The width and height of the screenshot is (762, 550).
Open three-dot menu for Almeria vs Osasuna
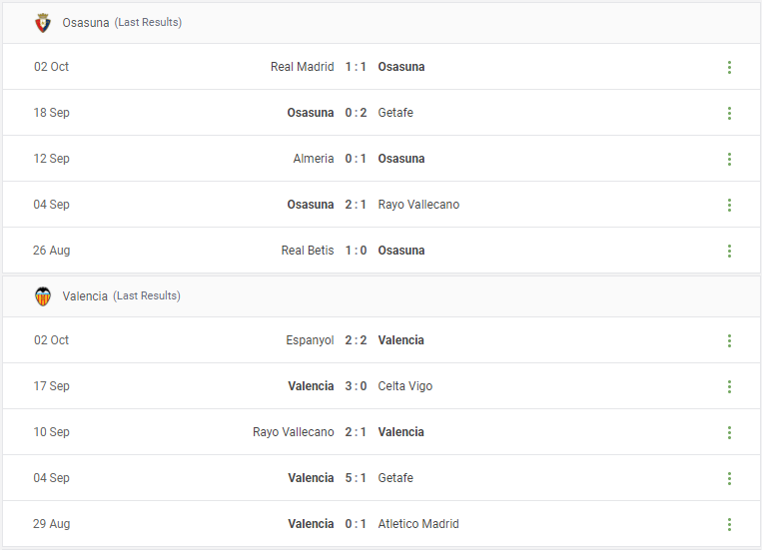729,159
